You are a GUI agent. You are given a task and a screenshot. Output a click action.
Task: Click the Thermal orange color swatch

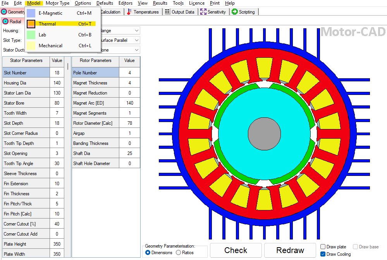coord(31,24)
